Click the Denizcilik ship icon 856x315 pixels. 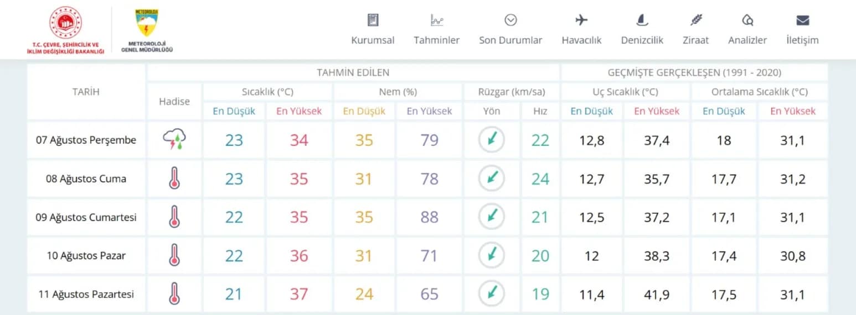coord(642,20)
